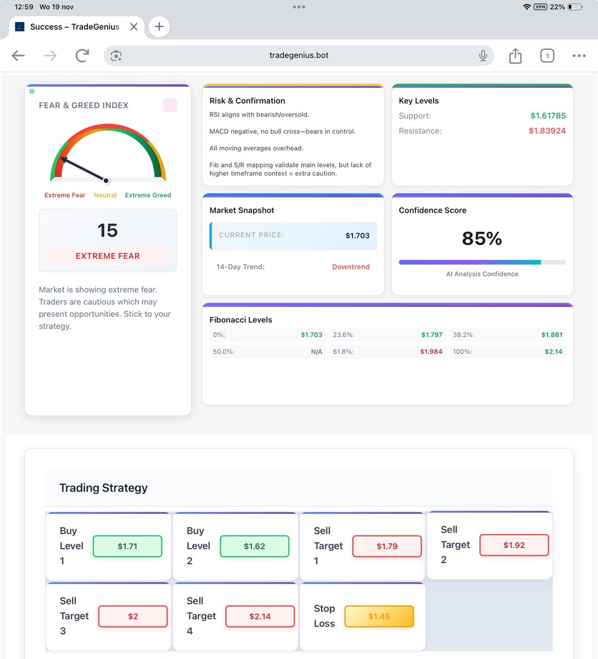The image size is (598, 659).
Task: Click the Fibonacci 100% value $2.14
Action: pyautogui.click(x=554, y=351)
